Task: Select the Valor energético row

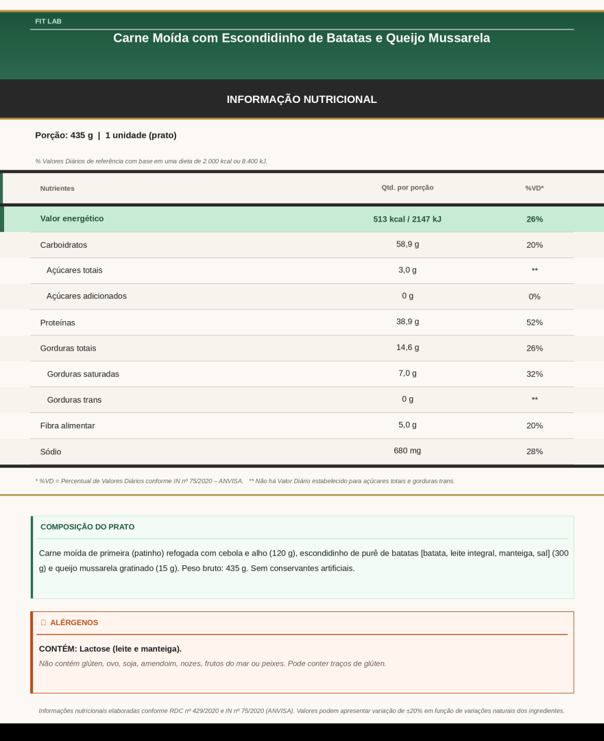Action: [302, 219]
